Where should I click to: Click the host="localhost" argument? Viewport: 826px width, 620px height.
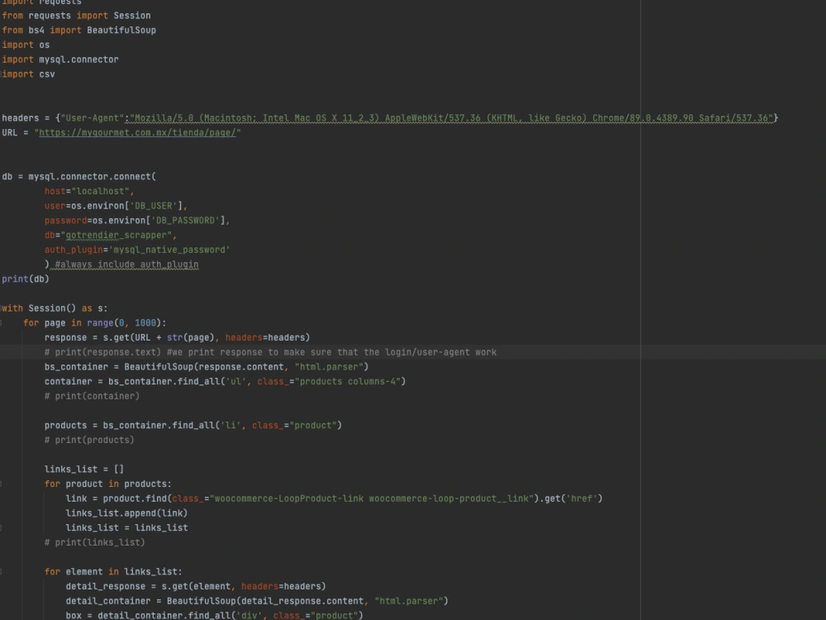(89, 192)
